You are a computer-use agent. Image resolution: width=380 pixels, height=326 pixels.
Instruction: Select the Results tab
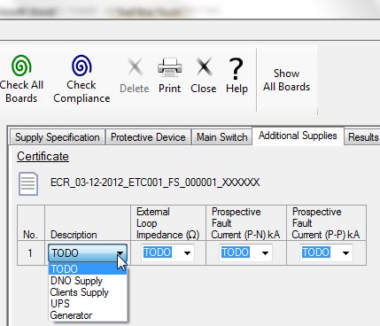point(363,137)
